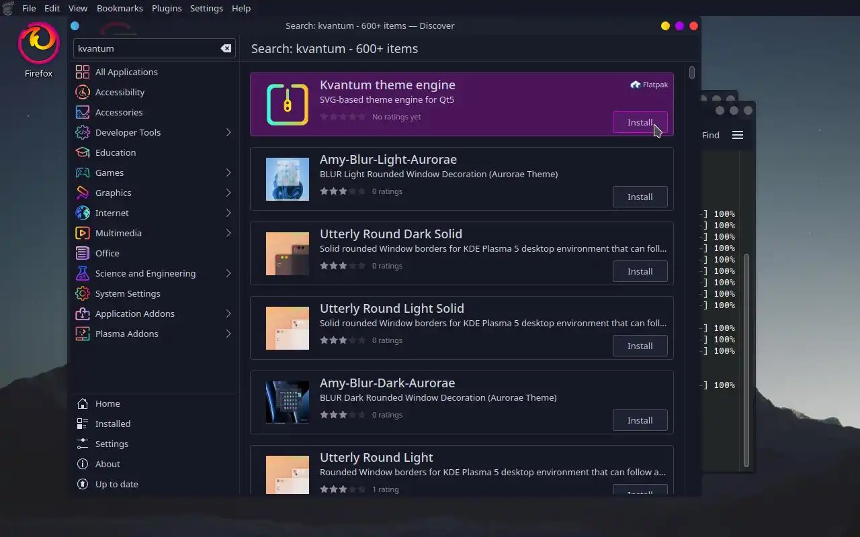Image resolution: width=860 pixels, height=537 pixels.
Task: Click the Amy-Blur-Light-Aurorae star rating
Action: pyautogui.click(x=343, y=191)
